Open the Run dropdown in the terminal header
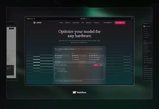The height and width of the screenshot is (109, 159). 101,65
